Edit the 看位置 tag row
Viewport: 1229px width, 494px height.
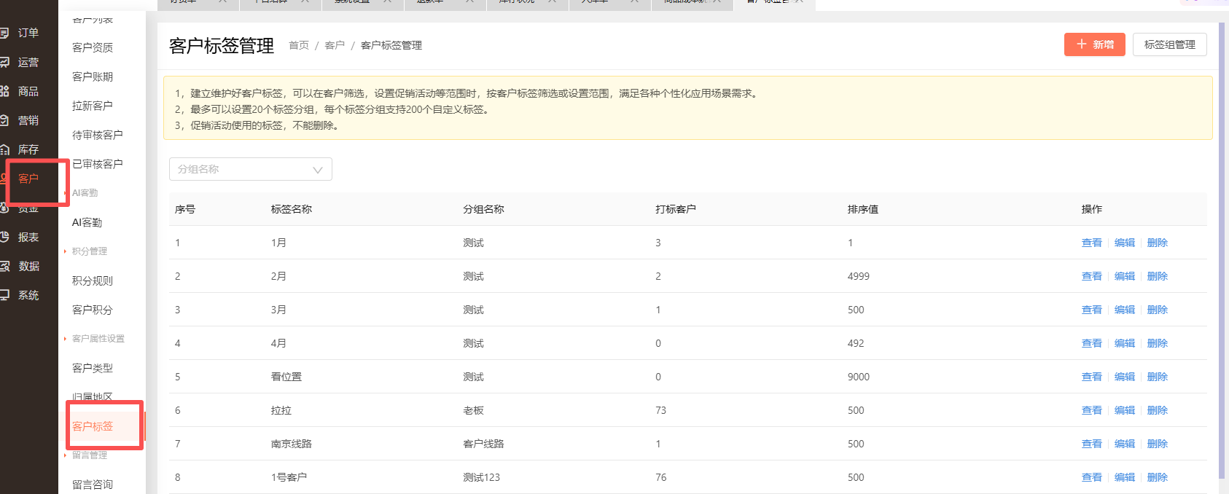[x=1124, y=377]
